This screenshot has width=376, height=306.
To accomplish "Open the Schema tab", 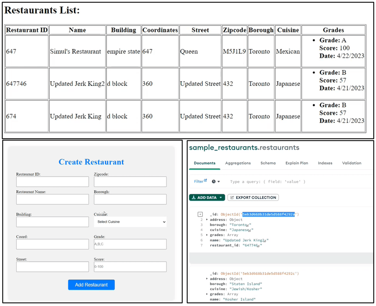I will pyautogui.click(x=268, y=163).
